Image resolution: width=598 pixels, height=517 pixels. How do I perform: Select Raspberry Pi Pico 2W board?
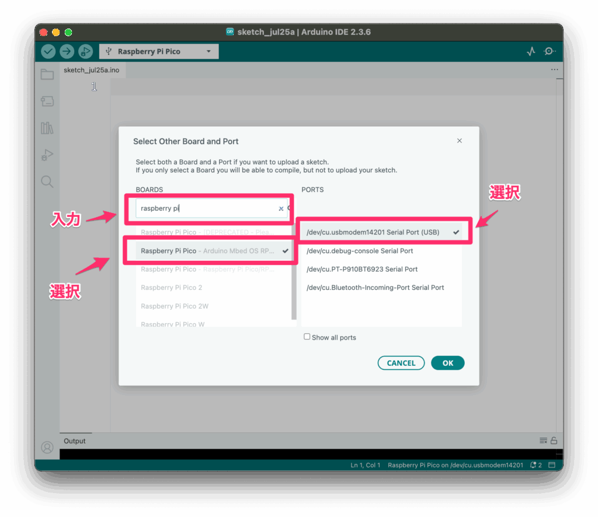pos(214,306)
